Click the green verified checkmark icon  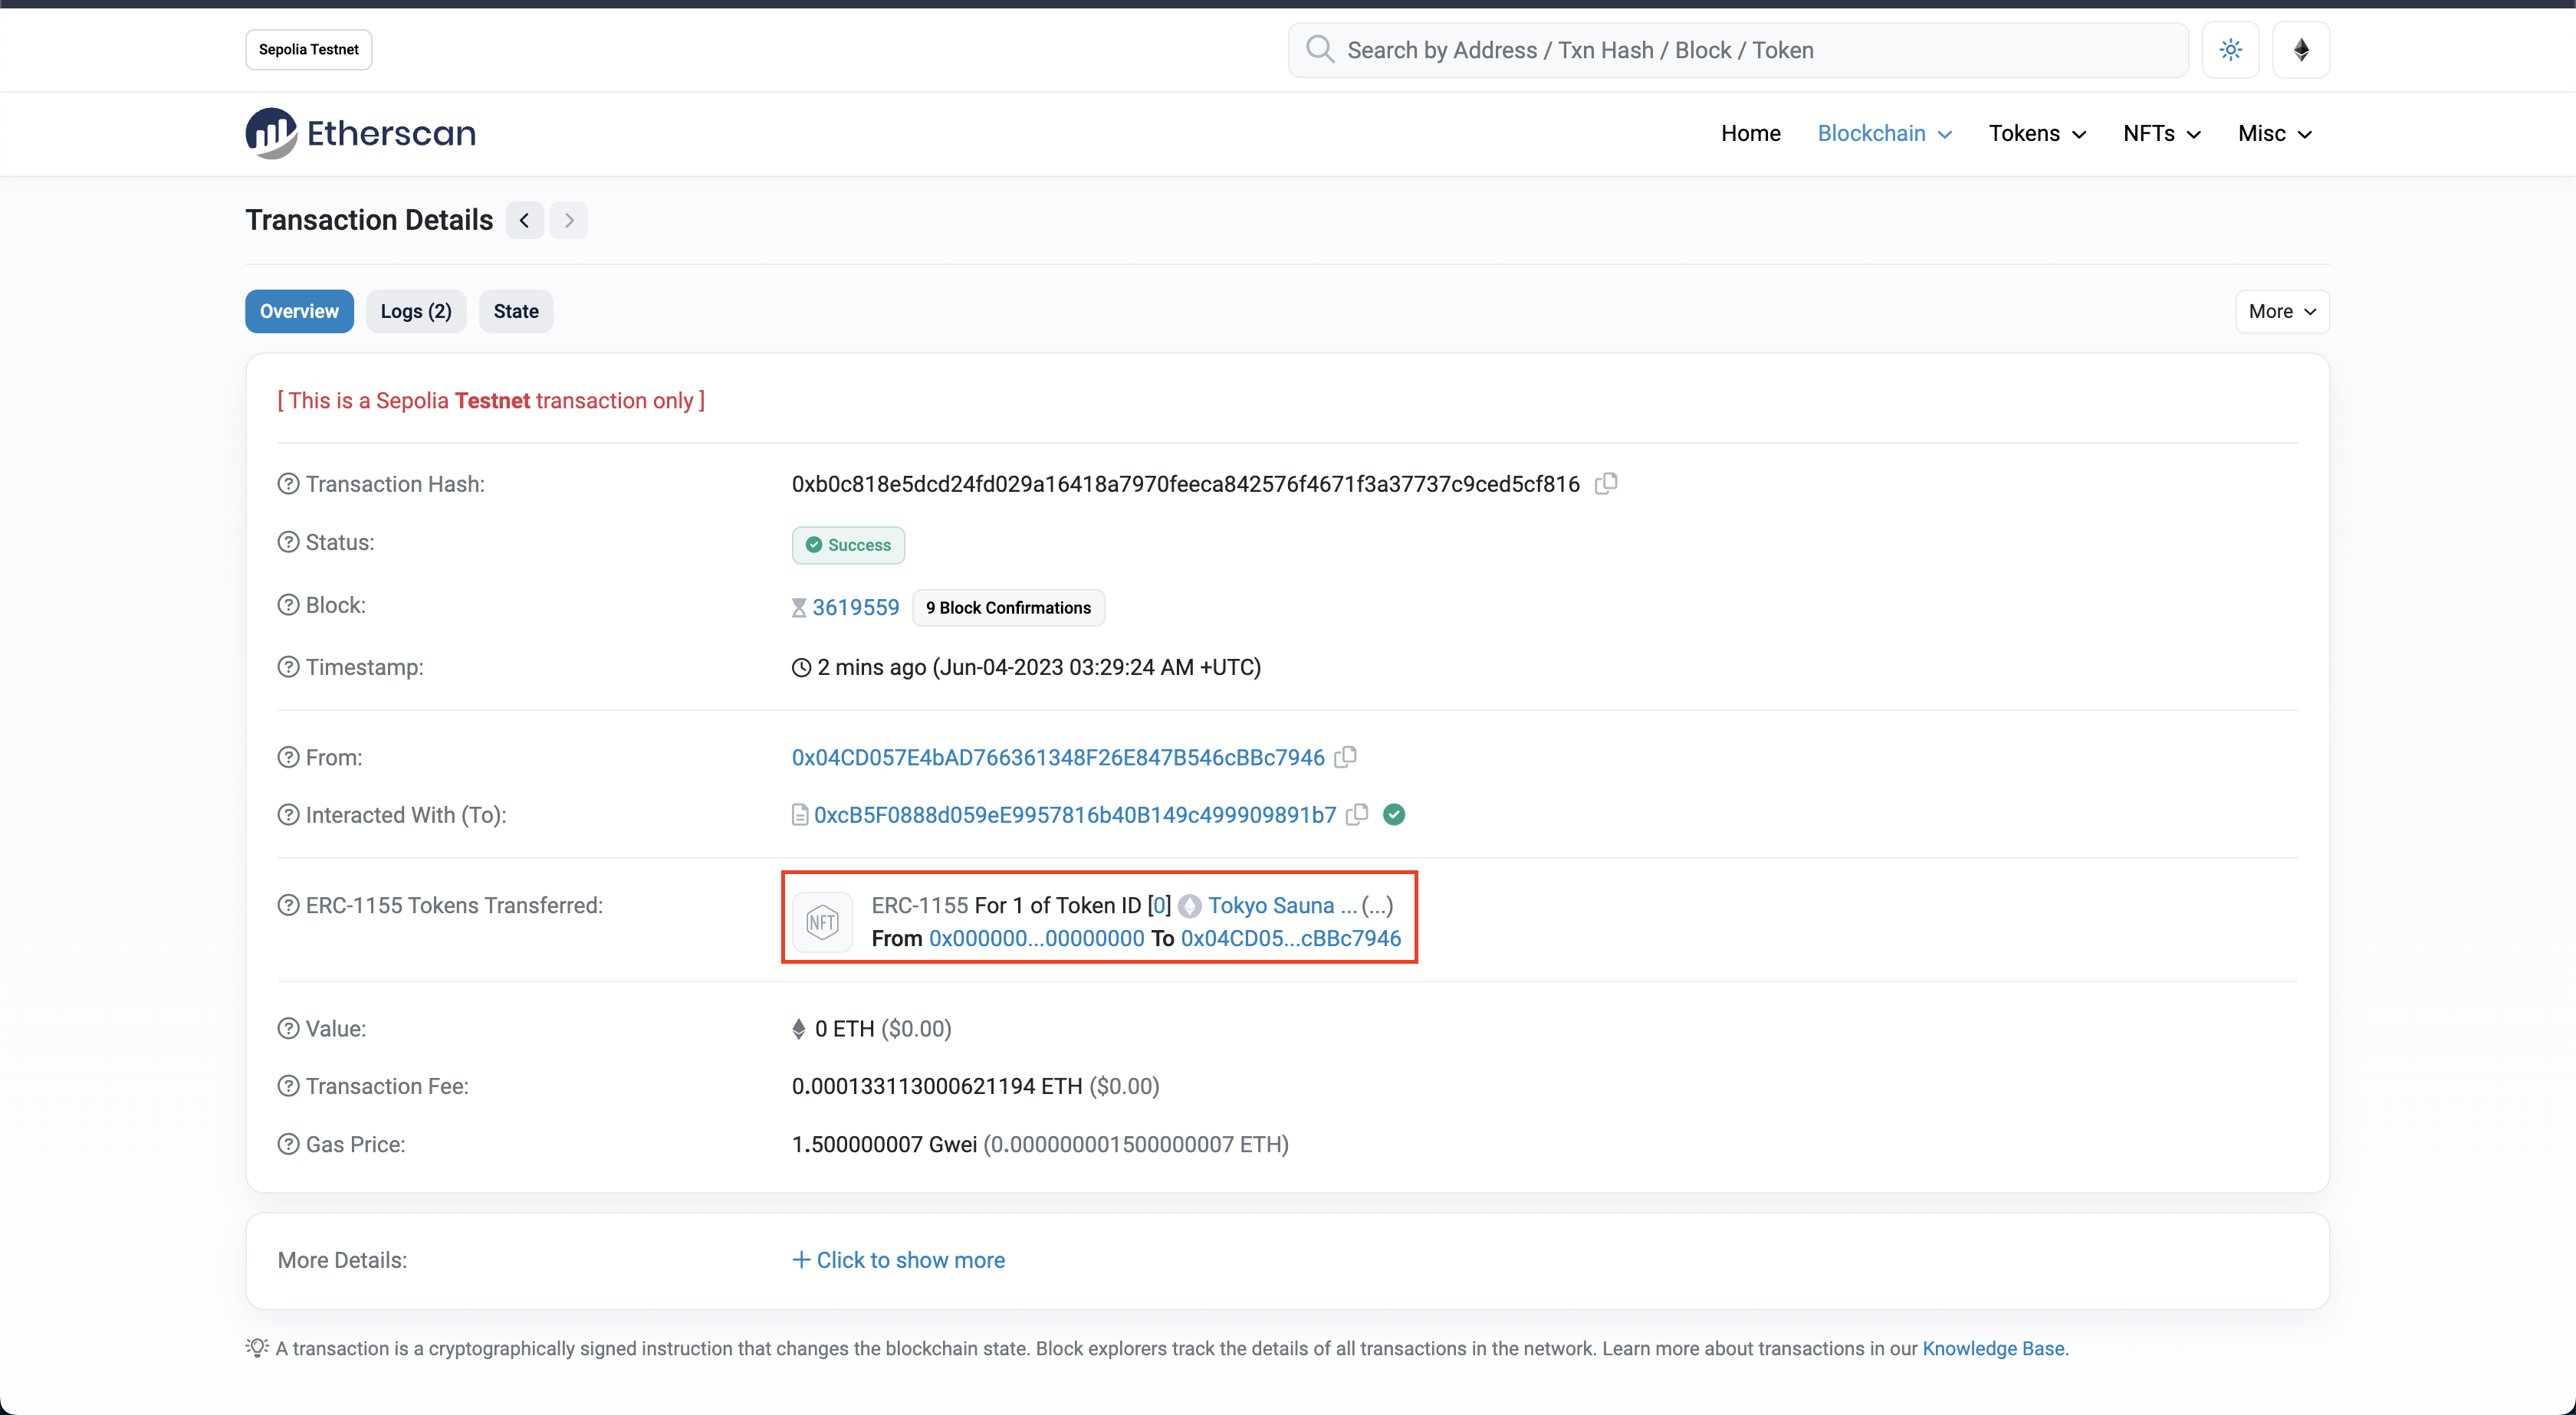pos(1394,814)
